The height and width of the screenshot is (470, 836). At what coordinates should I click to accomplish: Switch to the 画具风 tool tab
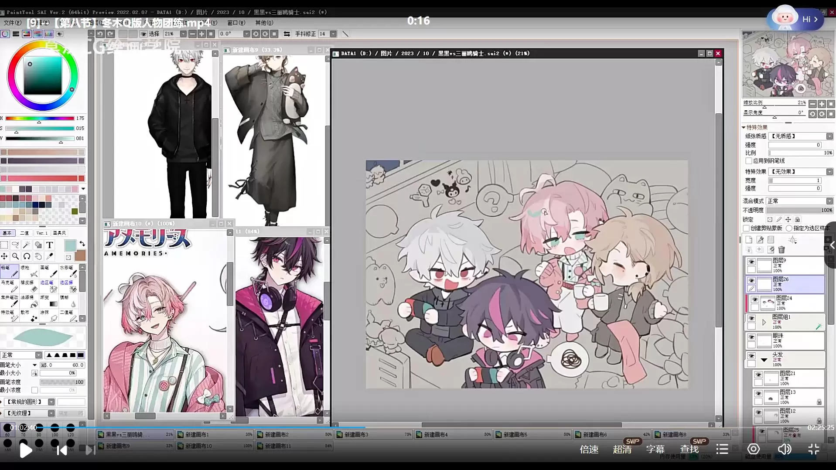[59, 233]
